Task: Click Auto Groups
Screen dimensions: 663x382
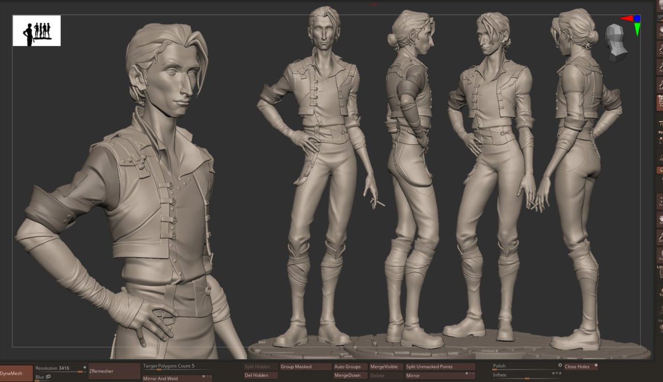Action: click(350, 367)
